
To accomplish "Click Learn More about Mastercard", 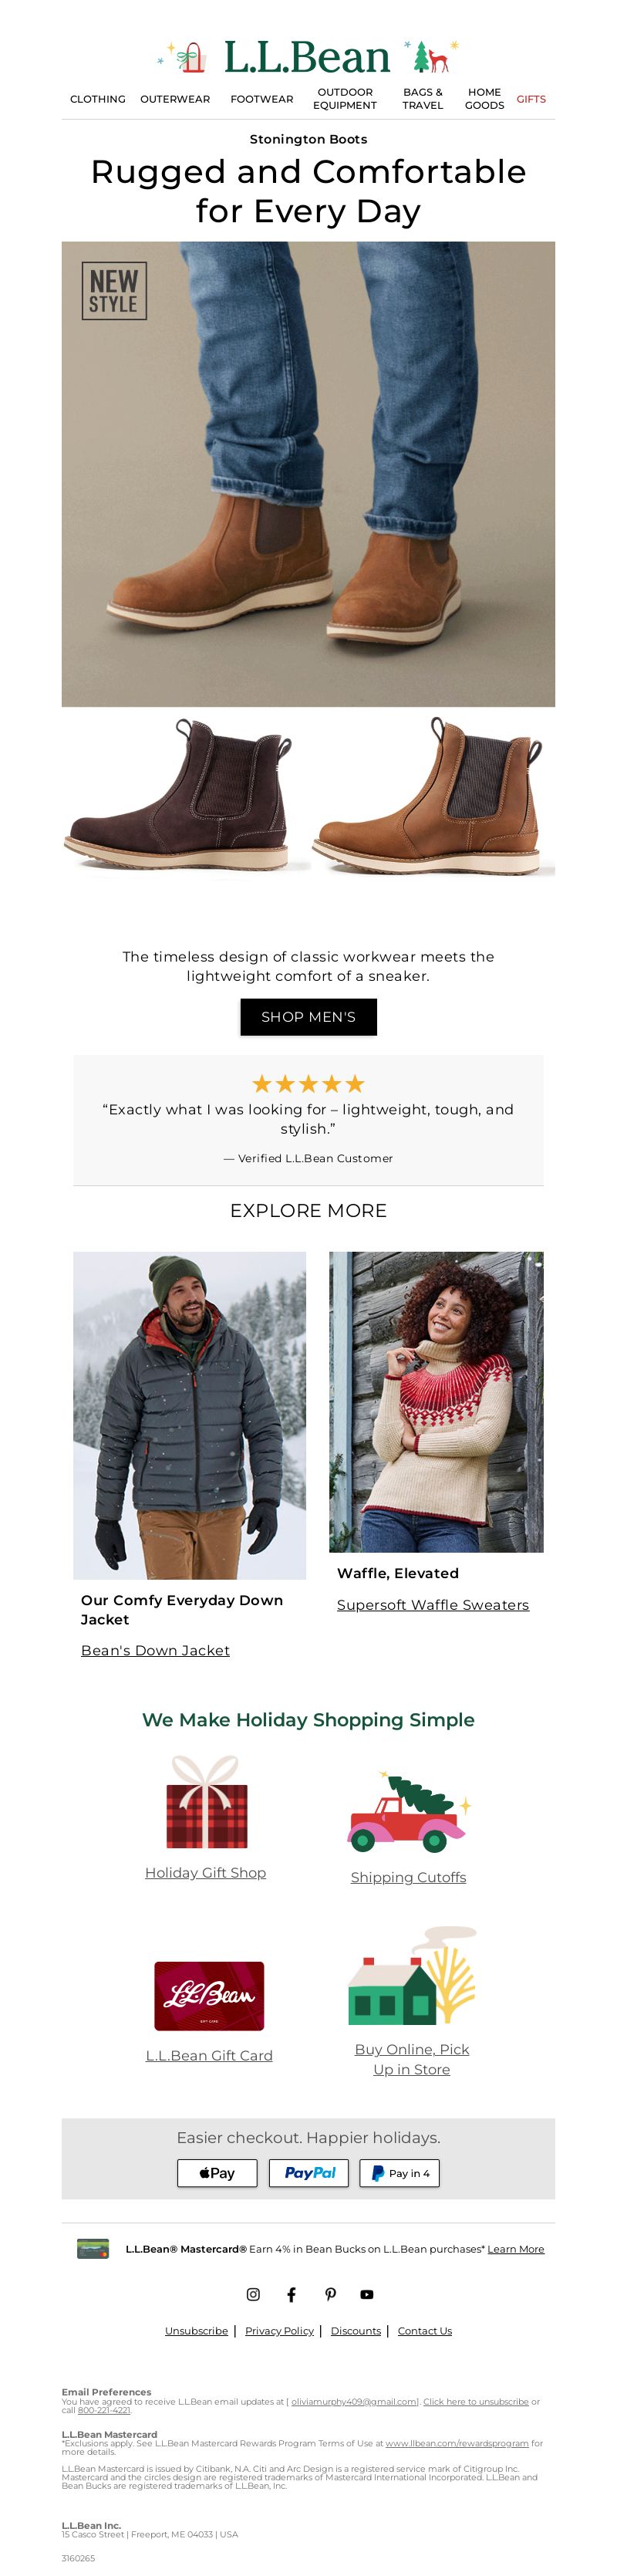I will [x=516, y=2248].
